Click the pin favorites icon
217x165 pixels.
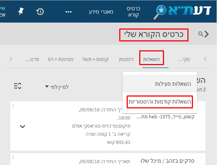pyautogui.click(x=21, y=11)
